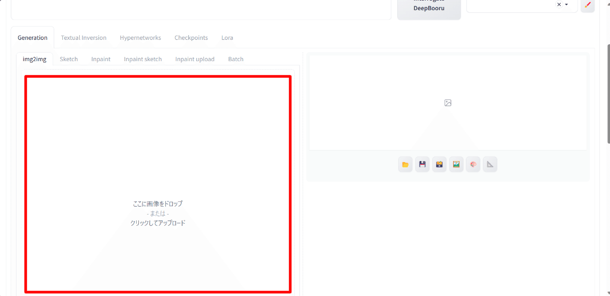Select the img2img sub-tab
Viewport: 610px width, 296px height.
click(35, 59)
